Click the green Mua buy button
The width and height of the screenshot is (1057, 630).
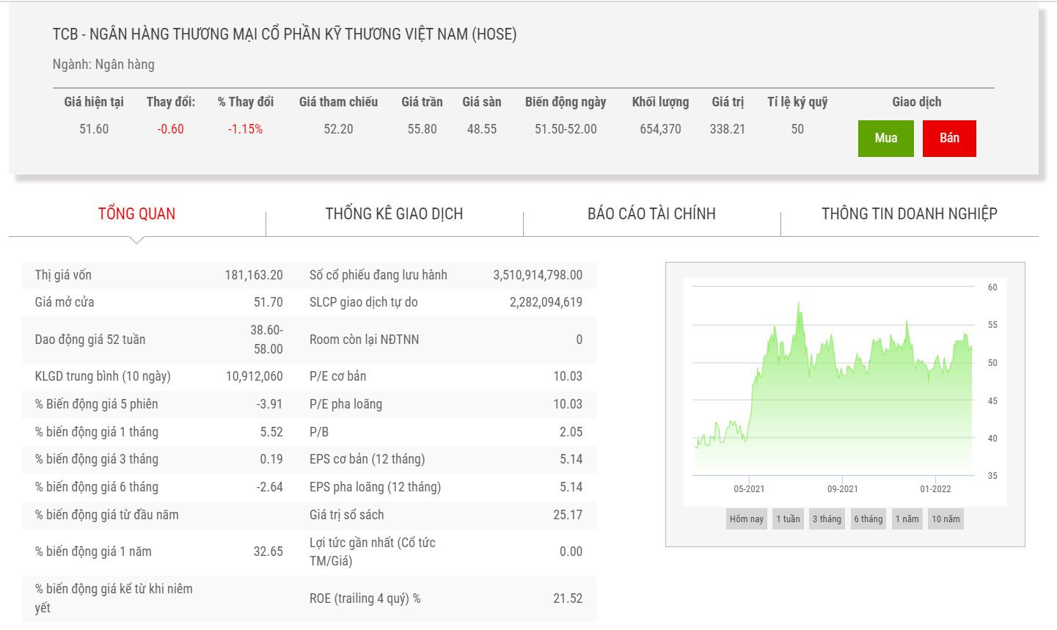tap(885, 139)
